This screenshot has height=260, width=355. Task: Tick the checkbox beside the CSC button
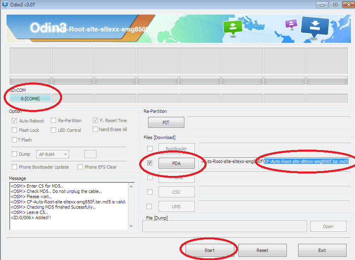coord(150,192)
